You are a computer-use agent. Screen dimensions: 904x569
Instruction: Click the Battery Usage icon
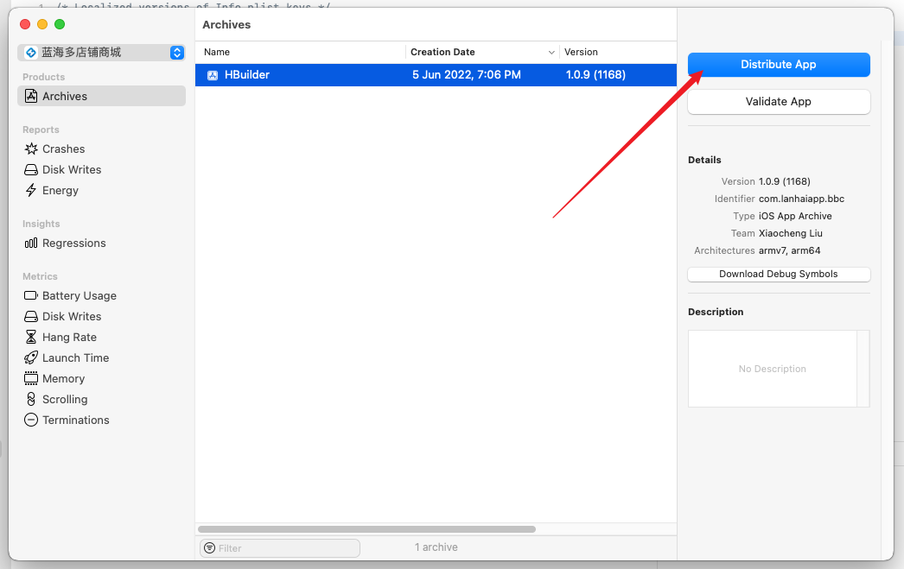coord(31,295)
